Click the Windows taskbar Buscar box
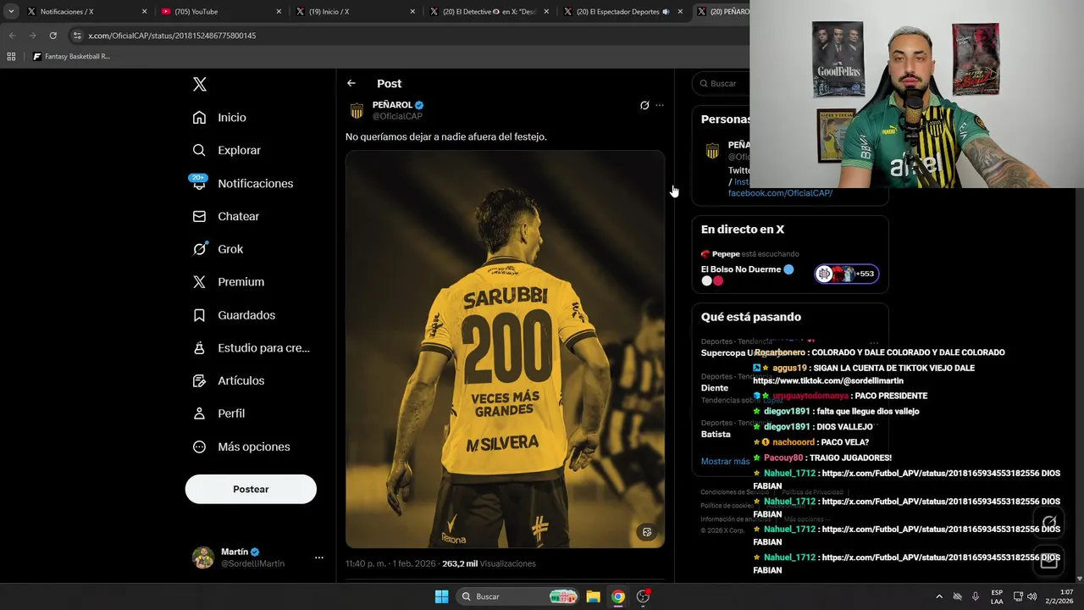1084x610 pixels. [x=517, y=596]
